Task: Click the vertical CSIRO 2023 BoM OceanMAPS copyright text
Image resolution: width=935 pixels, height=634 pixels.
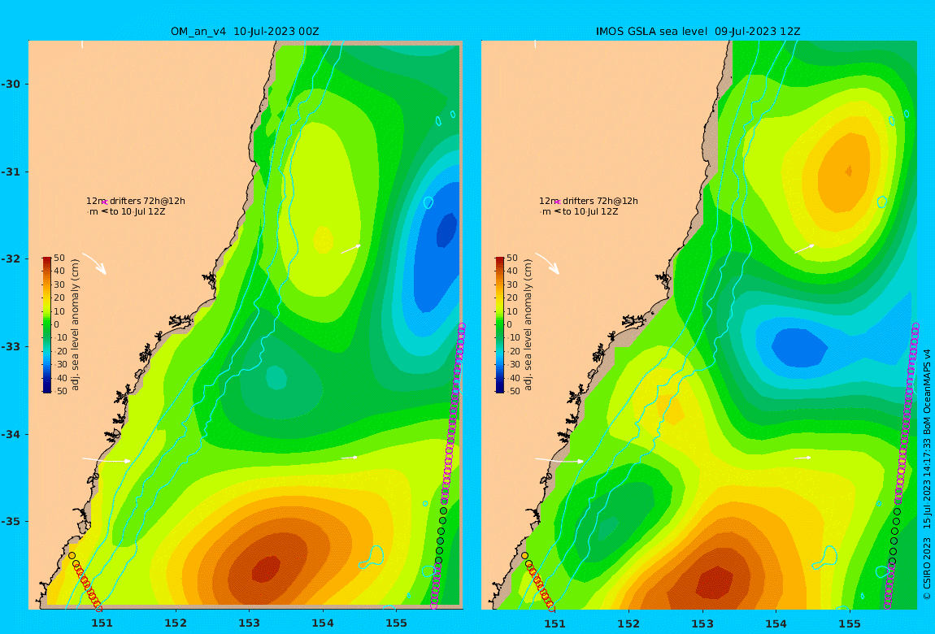Action: [927, 475]
